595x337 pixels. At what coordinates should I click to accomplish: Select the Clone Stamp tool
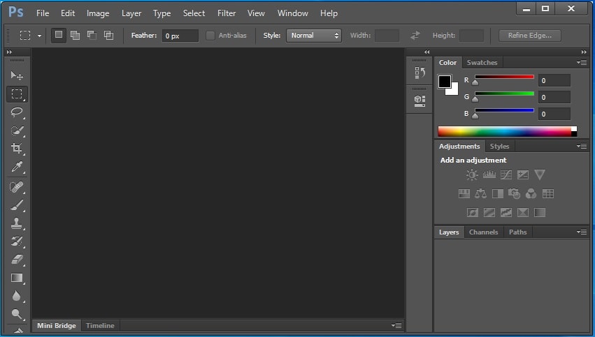[x=17, y=223]
